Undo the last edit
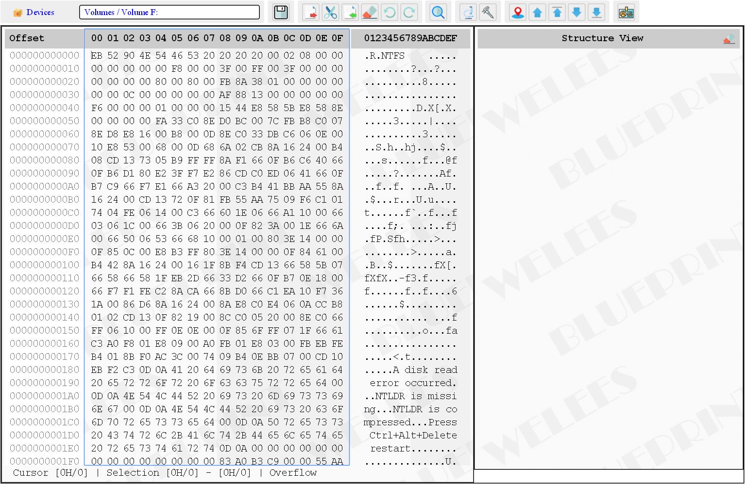Screen dimensions: 745x484 389,12
